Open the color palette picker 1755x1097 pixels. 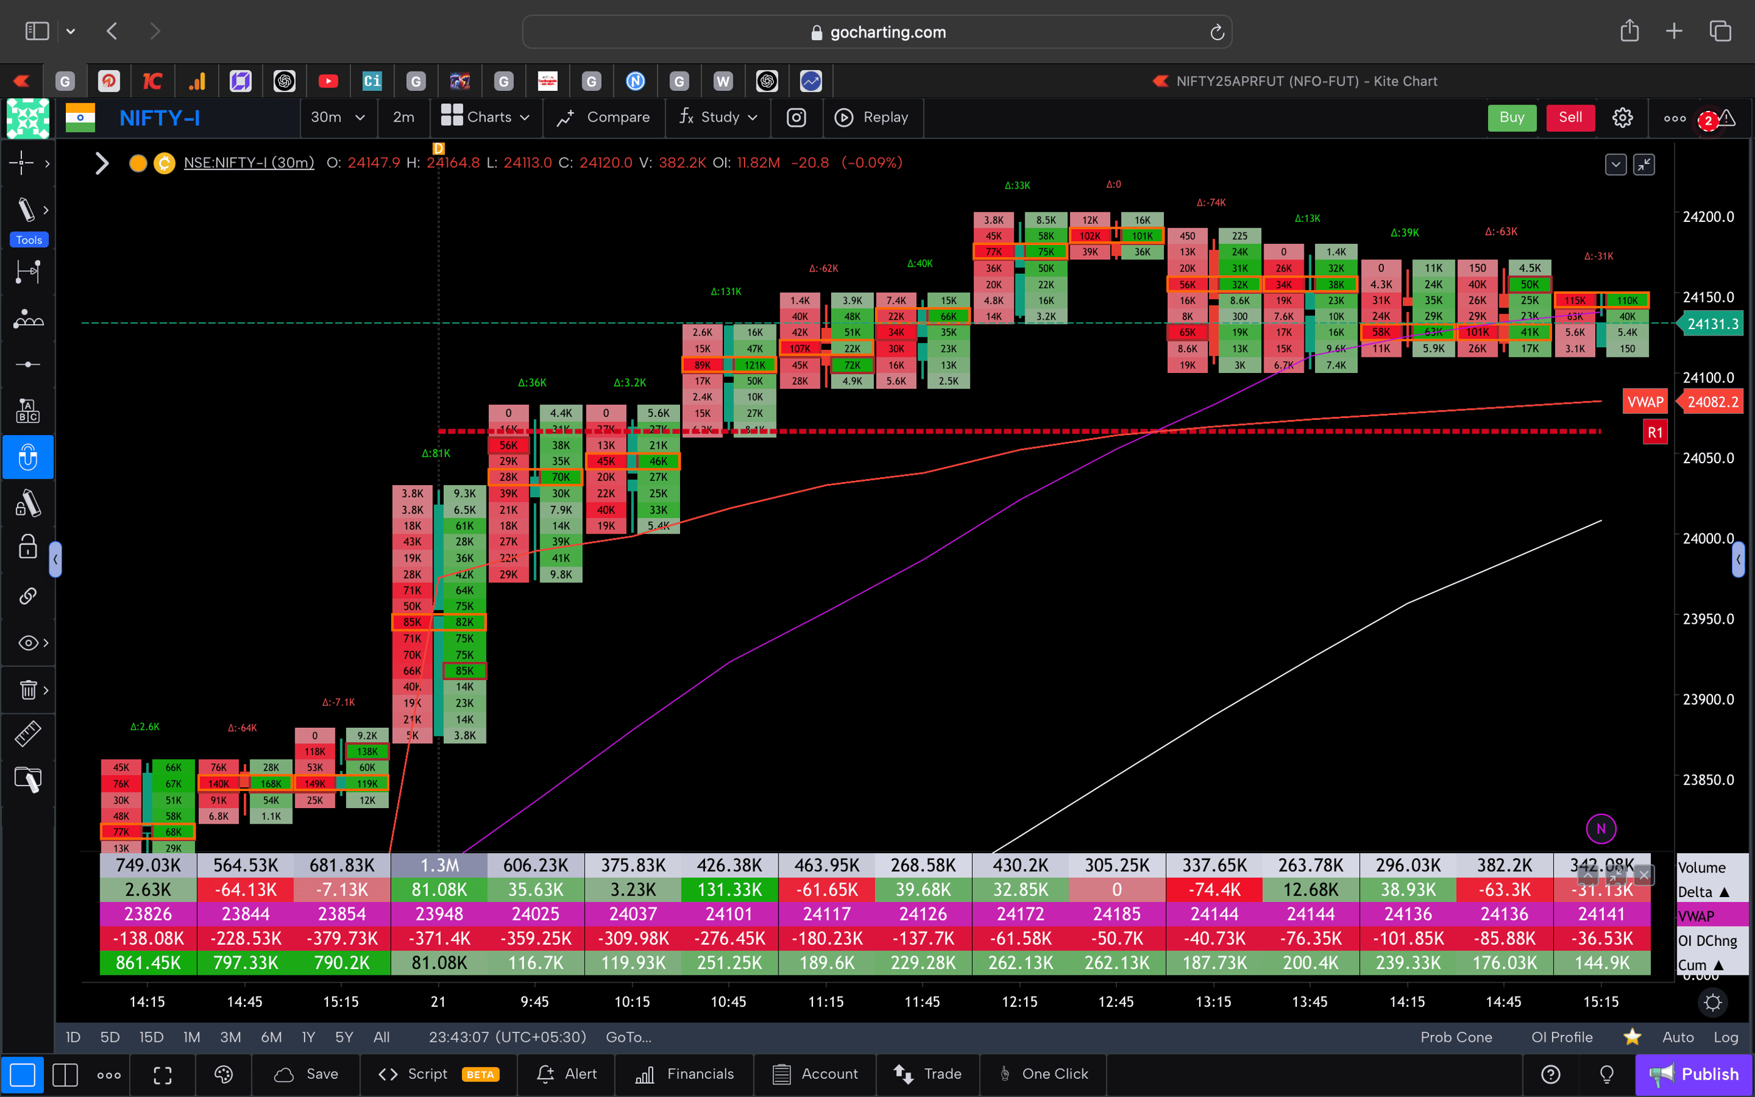[x=223, y=1074]
